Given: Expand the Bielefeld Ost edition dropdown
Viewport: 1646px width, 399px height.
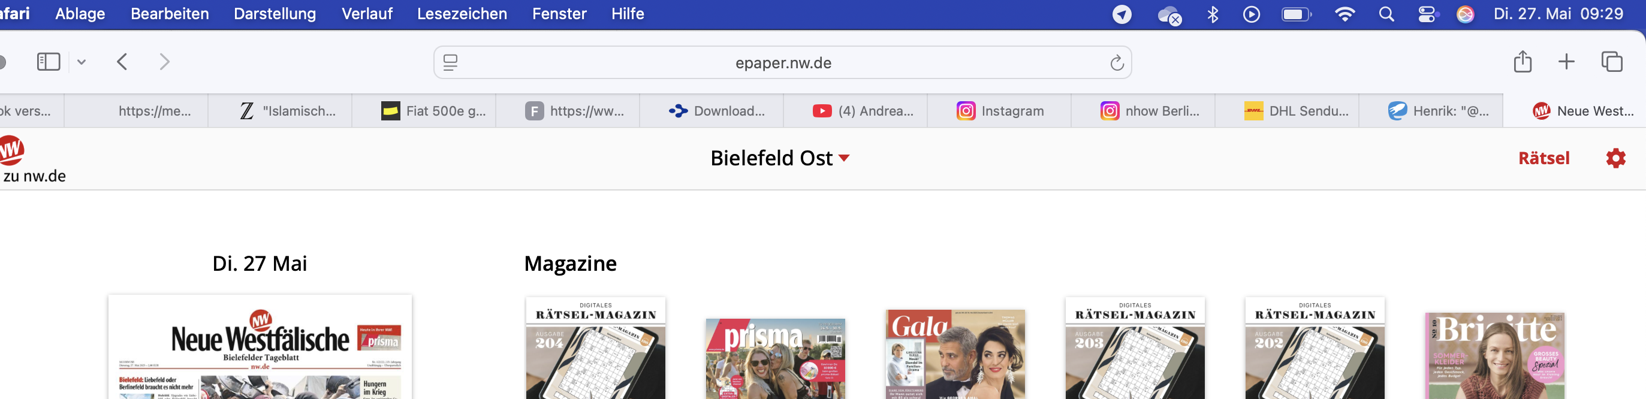Looking at the screenshot, I should coord(780,158).
